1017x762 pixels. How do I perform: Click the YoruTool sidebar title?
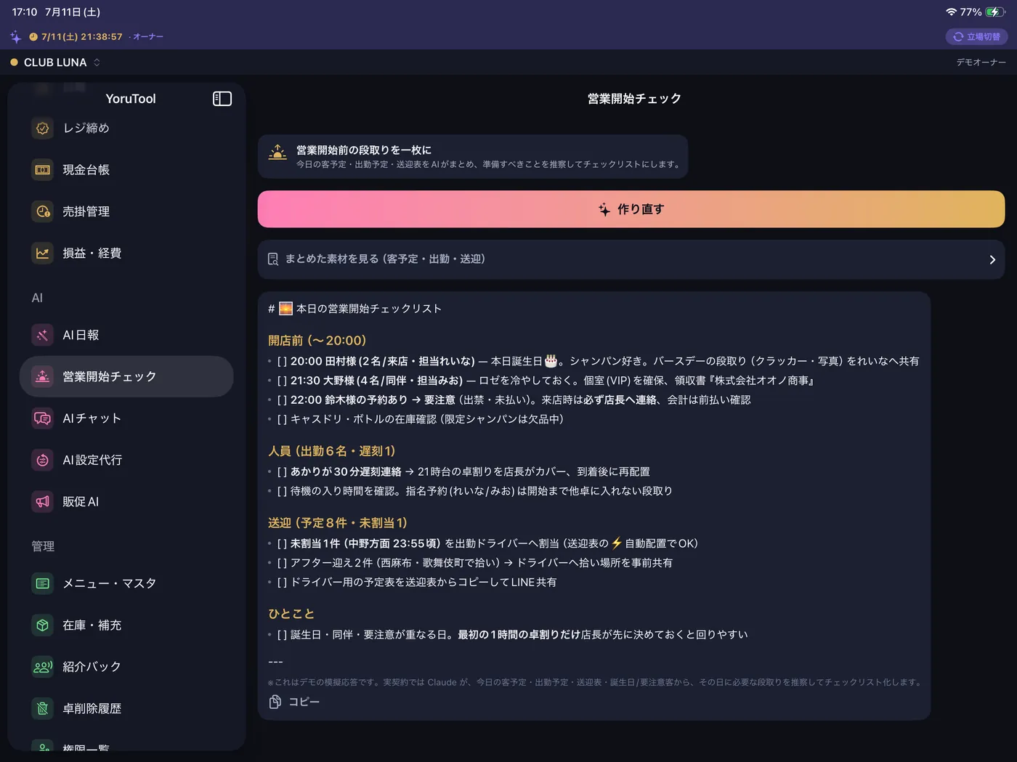[131, 99]
